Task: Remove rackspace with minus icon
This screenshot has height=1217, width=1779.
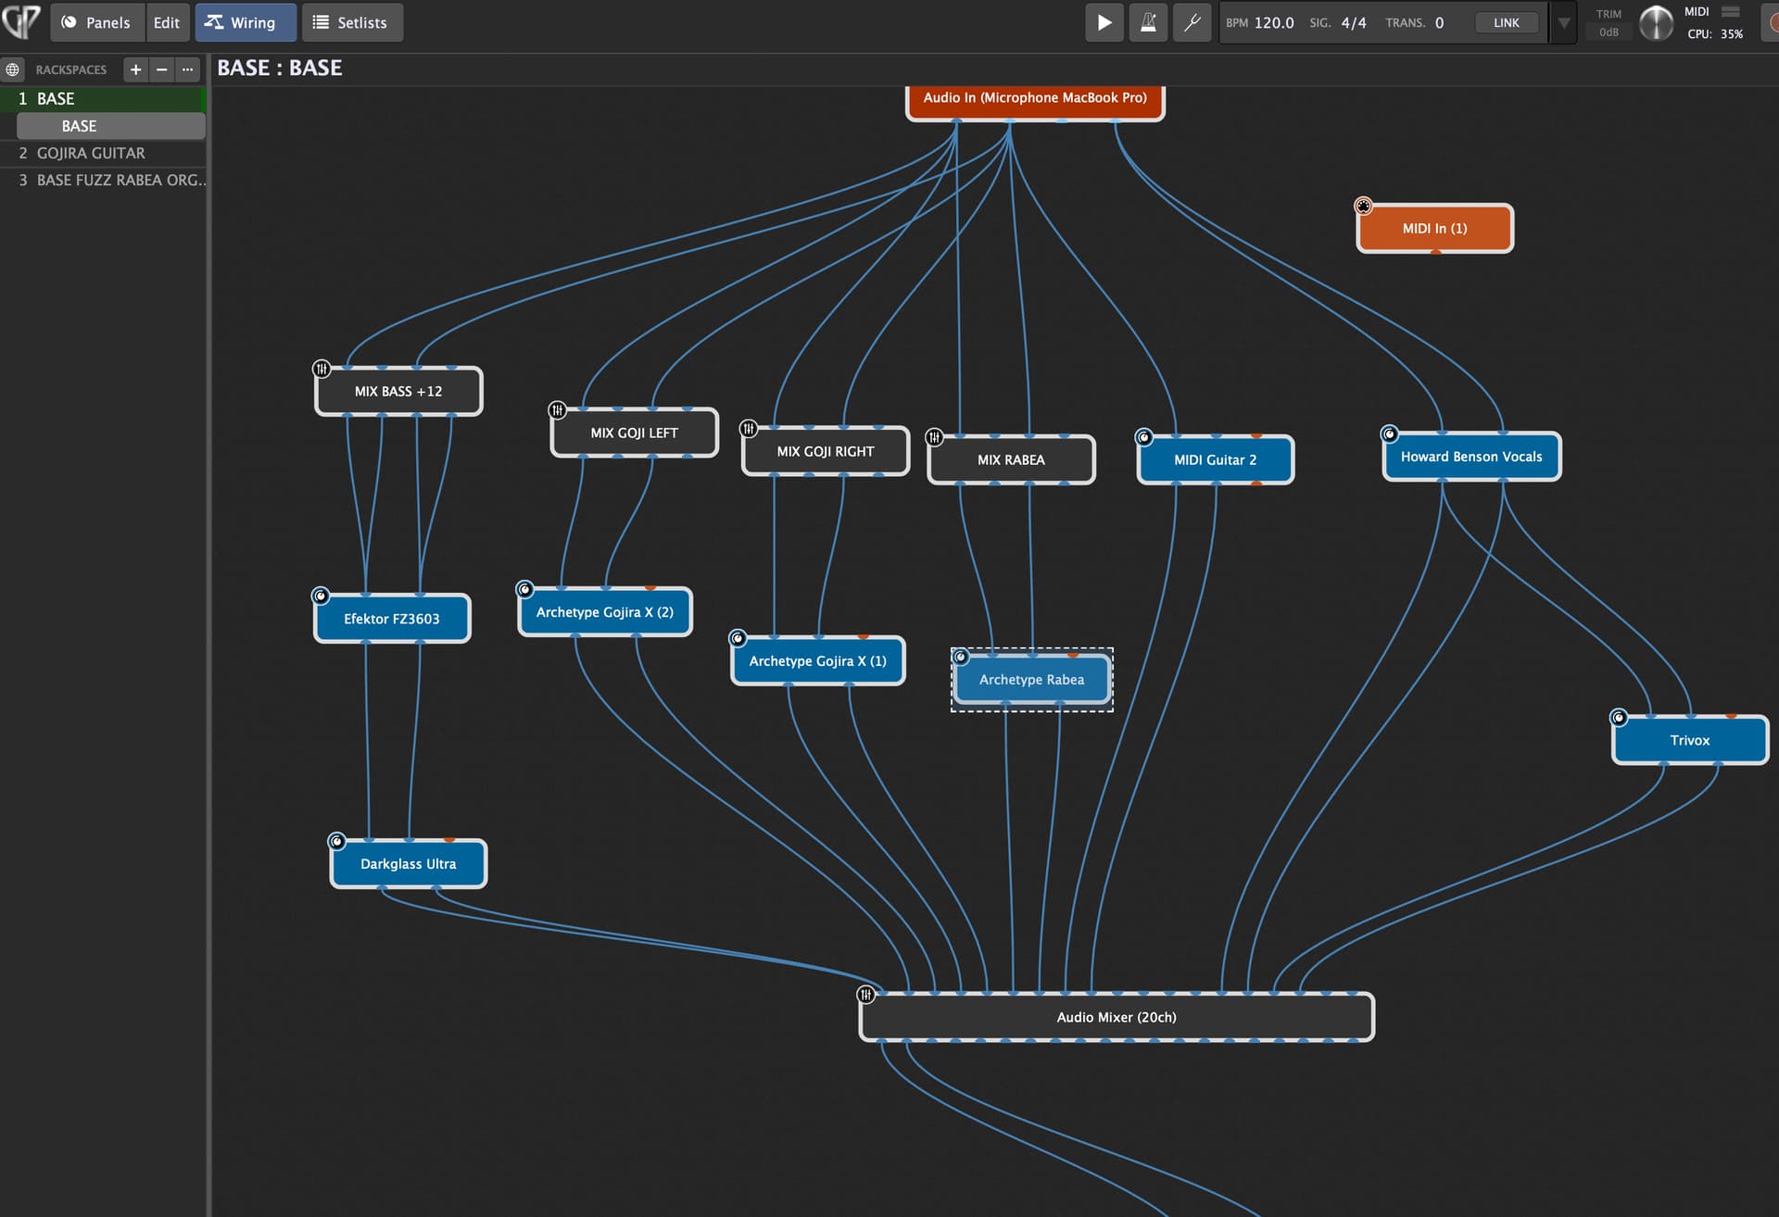Action: [x=161, y=69]
